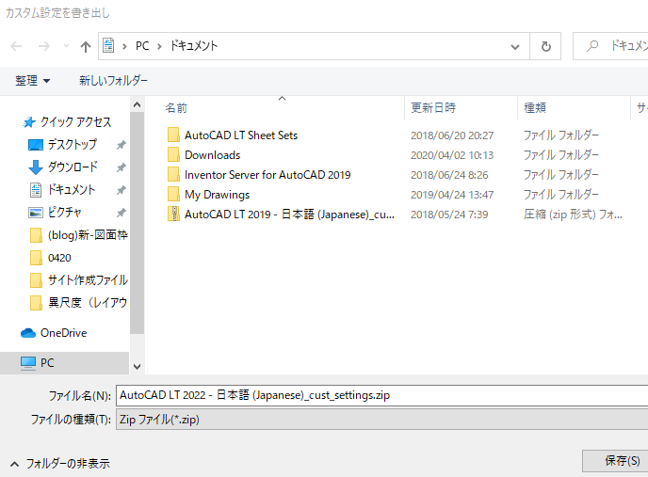Click the pin icon beside ダウンロード
The image size is (648, 477).
click(x=121, y=167)
